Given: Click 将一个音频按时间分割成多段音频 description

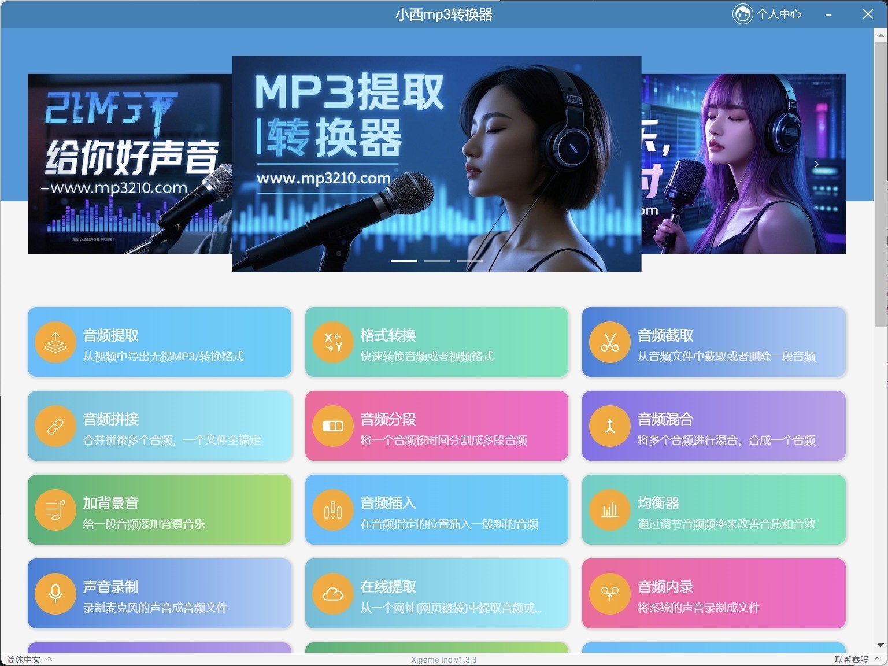Looking at the screenshot, I should click(x=444, y=440).
